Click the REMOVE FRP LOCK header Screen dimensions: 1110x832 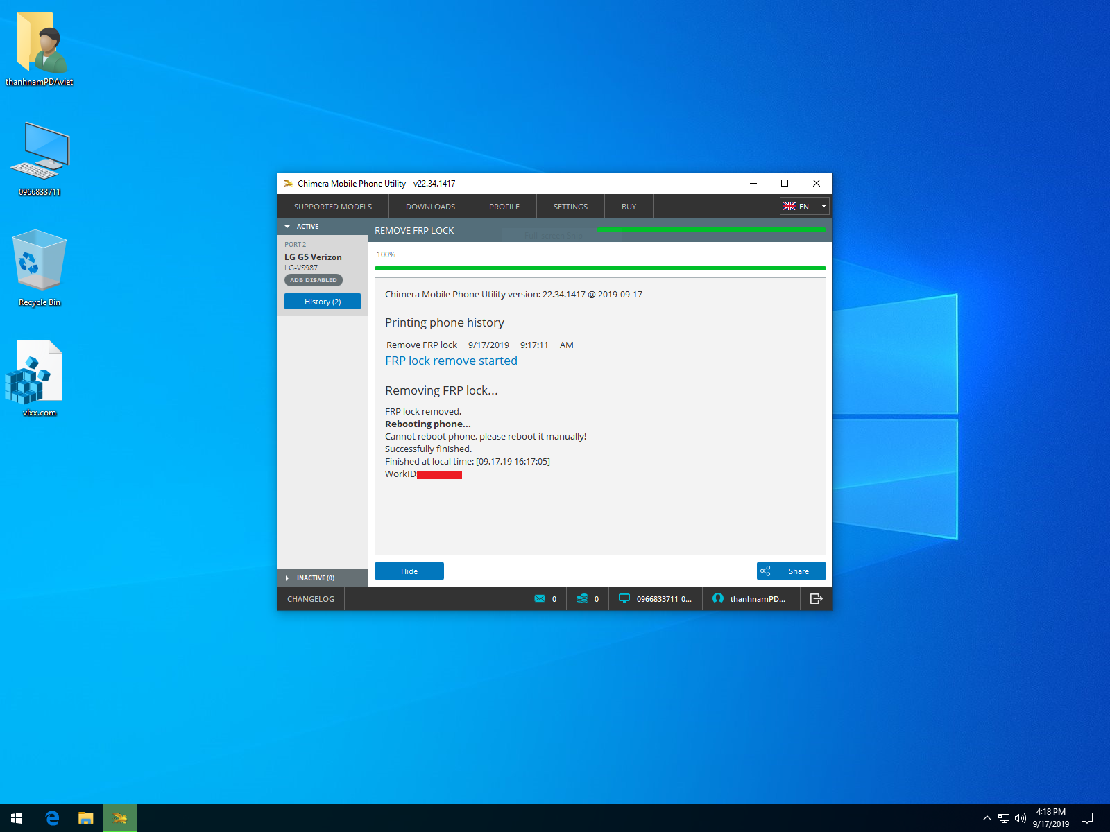[414, 231]
